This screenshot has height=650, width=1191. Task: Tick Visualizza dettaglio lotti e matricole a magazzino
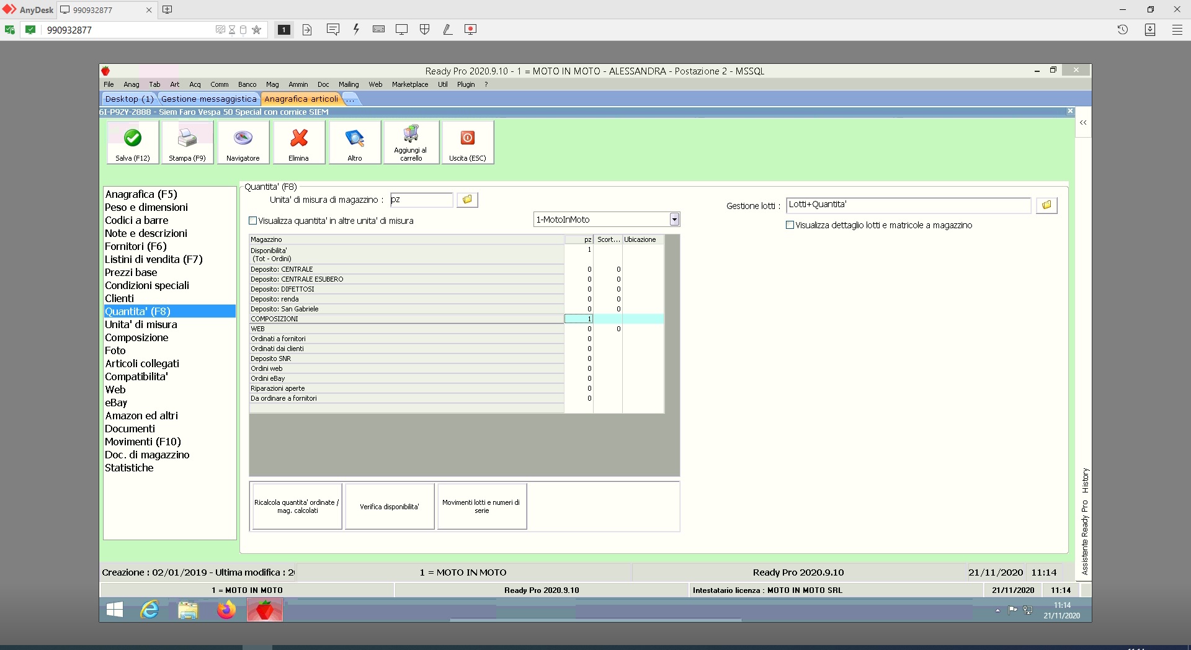790,225
